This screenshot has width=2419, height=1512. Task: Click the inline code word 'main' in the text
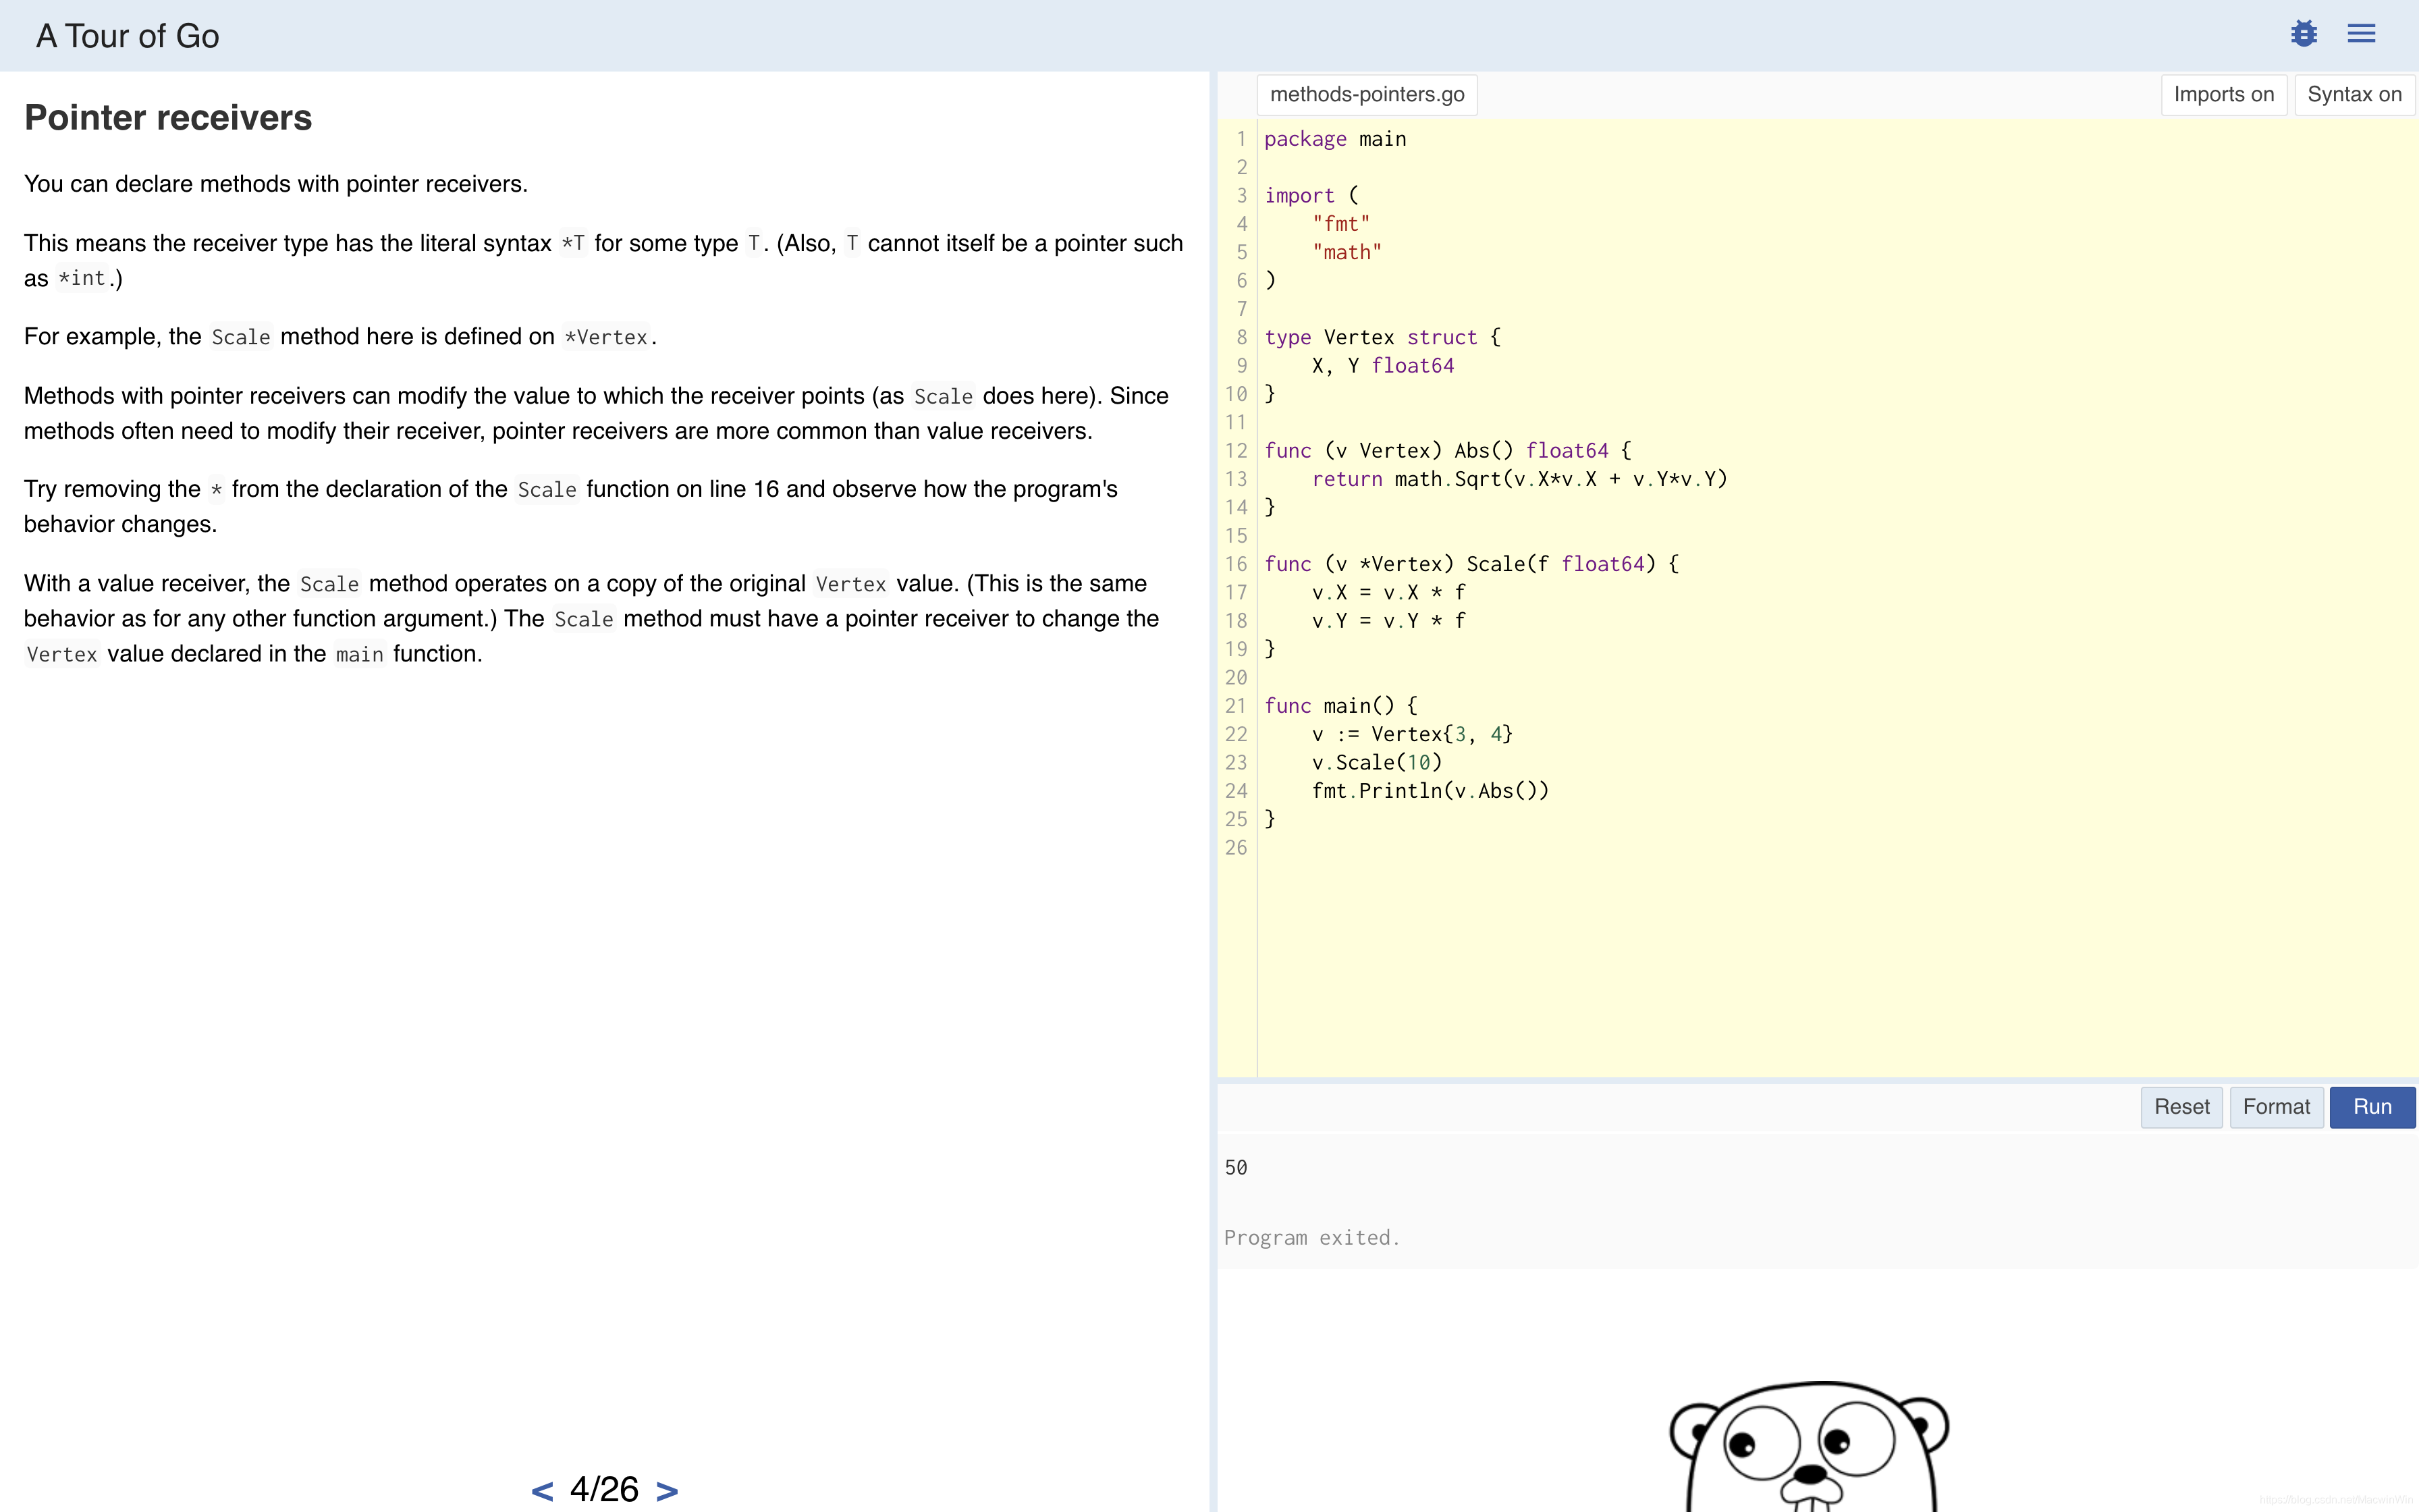(x=360, y=655)
